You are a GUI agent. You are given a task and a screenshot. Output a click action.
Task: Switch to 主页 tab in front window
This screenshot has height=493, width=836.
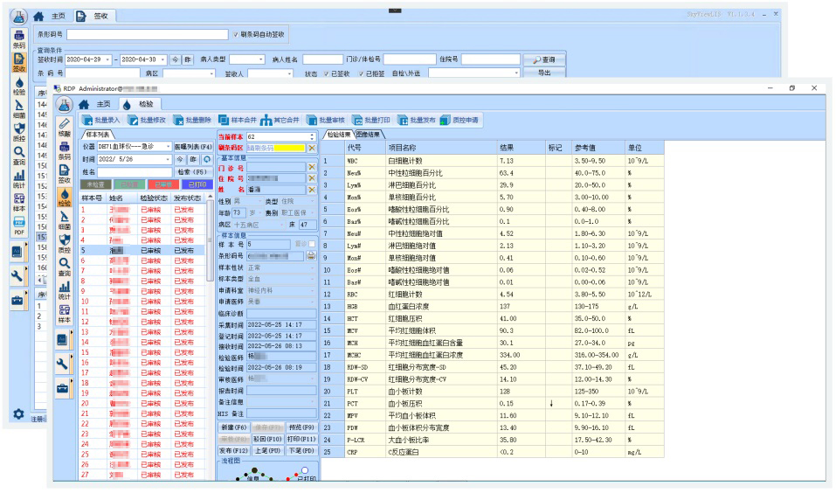(96, 104)
